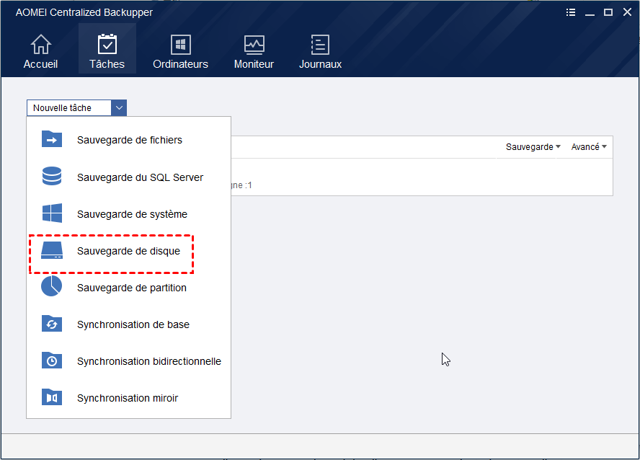Click the disk backup drive icon

(52, 251)
